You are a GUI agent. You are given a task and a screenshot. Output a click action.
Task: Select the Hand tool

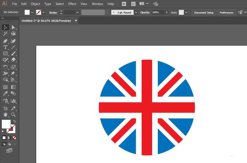coord(5,115)
